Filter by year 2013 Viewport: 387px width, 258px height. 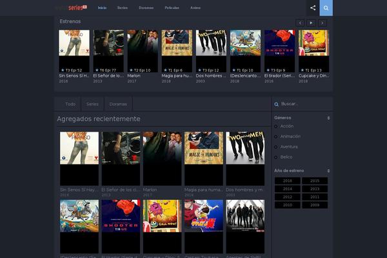(315, 189)
